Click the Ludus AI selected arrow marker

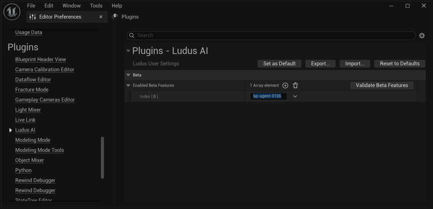pos(11,130)
